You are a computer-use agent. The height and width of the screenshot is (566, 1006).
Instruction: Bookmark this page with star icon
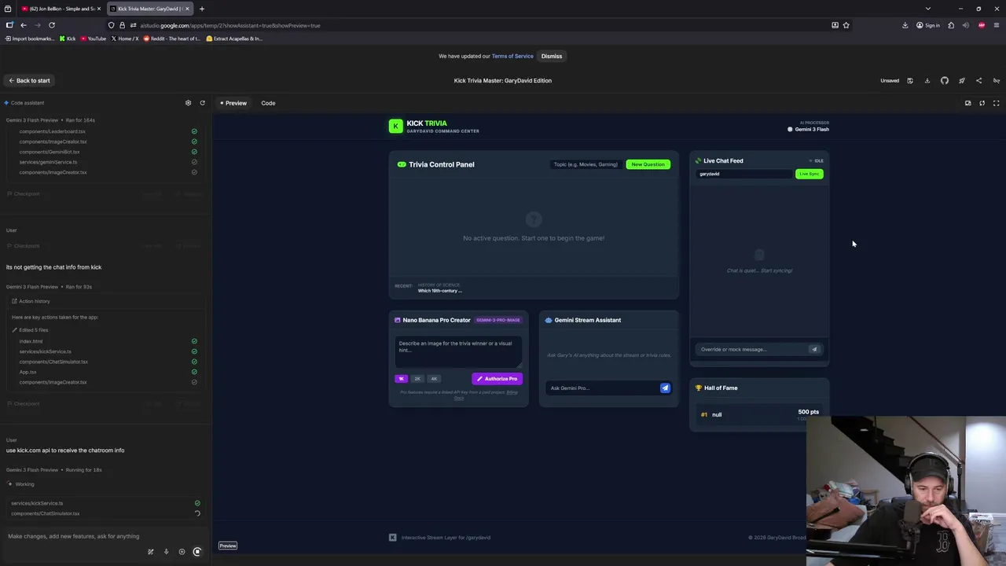(846, 25)
